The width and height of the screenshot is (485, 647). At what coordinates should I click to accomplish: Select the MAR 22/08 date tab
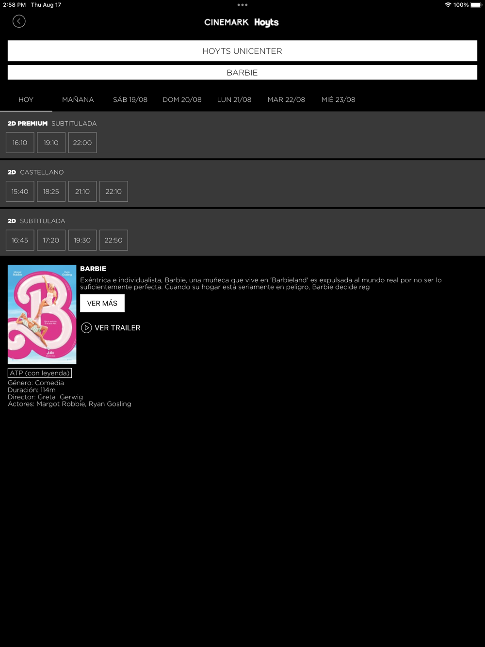point(286,99)
